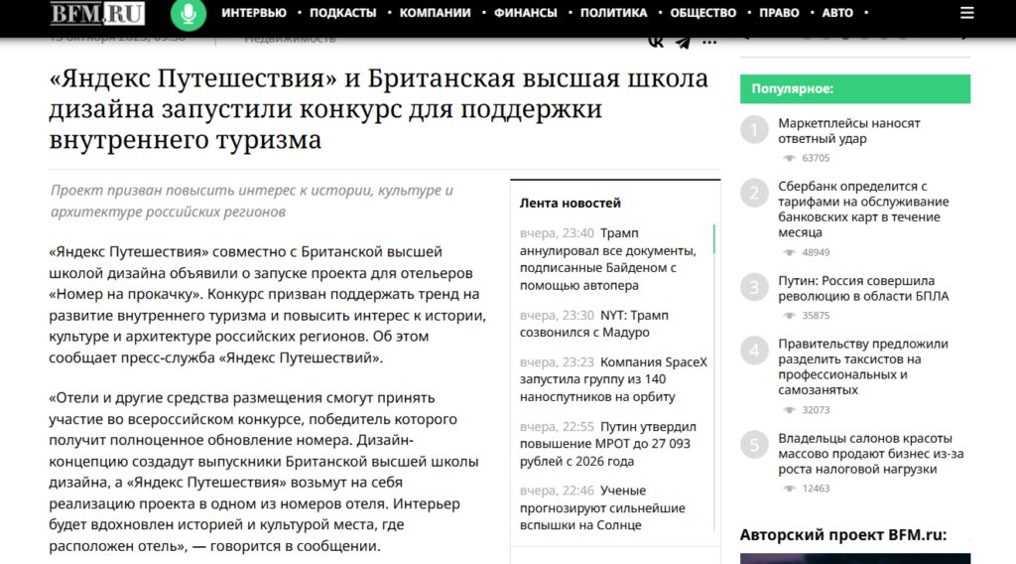Go to the Подкасты section
The width and height of the screenshot is (1016, 564).
(342, 13)
